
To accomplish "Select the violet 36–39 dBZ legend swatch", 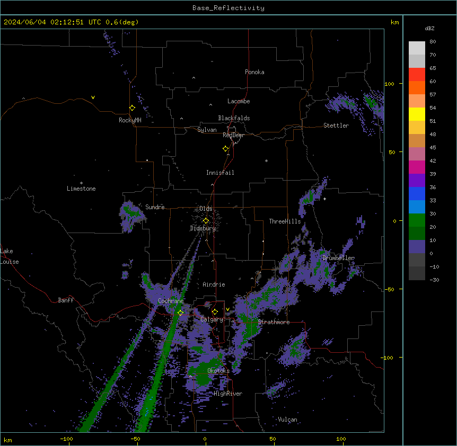I will [x=417, y=181].
